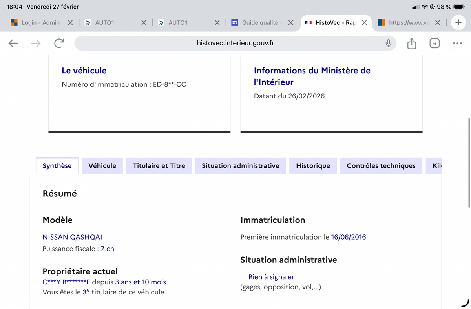Select the Synthèse tab
This screenshot has width=471, height=309.
click(x=57, y=166)
